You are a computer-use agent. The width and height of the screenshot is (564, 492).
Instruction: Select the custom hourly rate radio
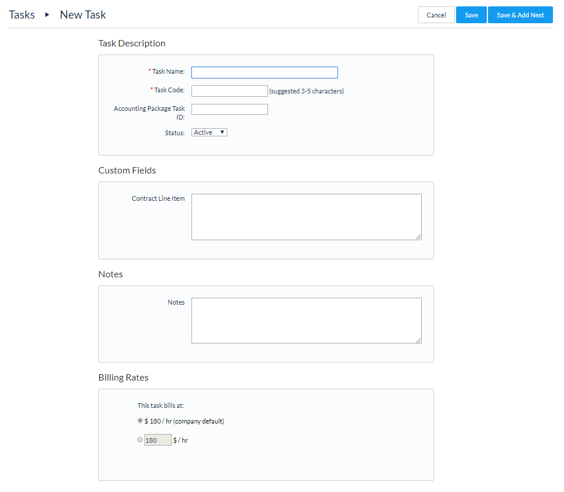coord(140,439)
